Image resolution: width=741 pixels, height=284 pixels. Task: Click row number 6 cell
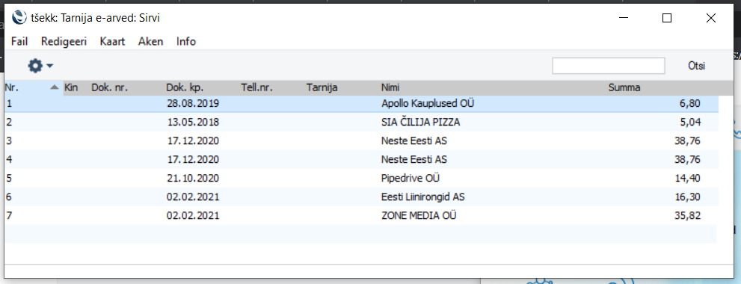click(x=9, y=197)
